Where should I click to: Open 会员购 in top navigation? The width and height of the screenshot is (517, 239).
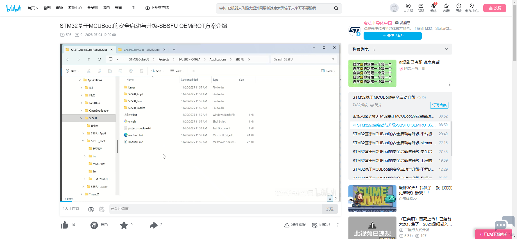[92, 8]
